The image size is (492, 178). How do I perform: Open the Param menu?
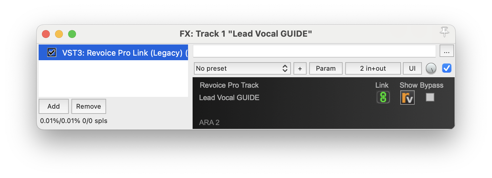pyautogui.click(x=326, y=68)
